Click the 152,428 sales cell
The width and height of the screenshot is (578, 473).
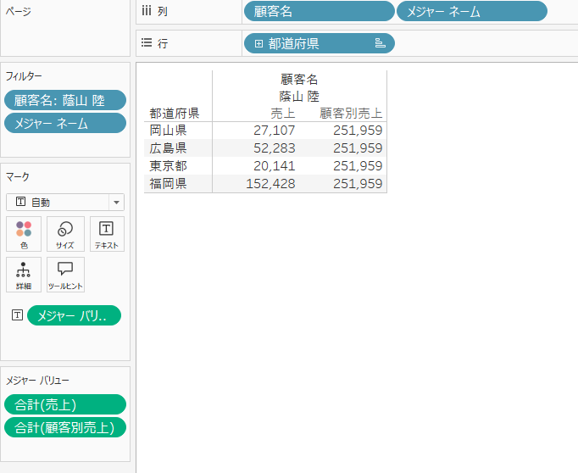[270, 183]
